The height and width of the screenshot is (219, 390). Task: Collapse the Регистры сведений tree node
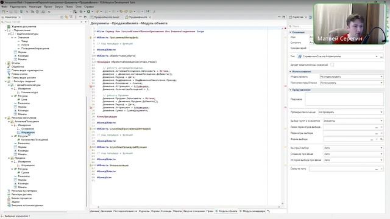point(5,81)
